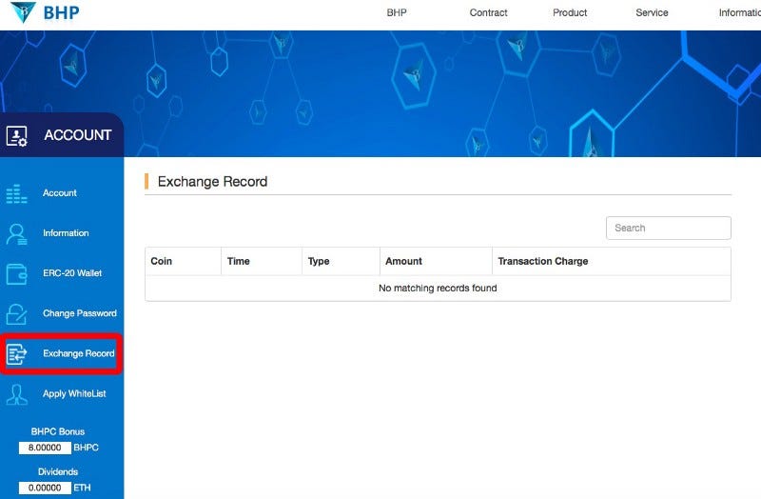Screen dimensions: 761x499
Task: Click the 'ETH' unit text
Action: pos(82,488)
